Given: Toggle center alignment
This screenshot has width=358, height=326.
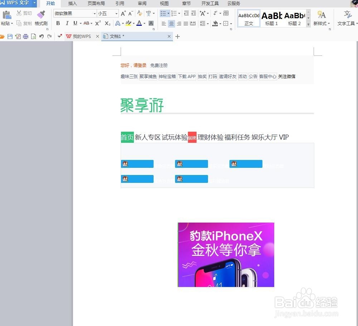Looking at the screenshot, I should (x=171, y=24).
